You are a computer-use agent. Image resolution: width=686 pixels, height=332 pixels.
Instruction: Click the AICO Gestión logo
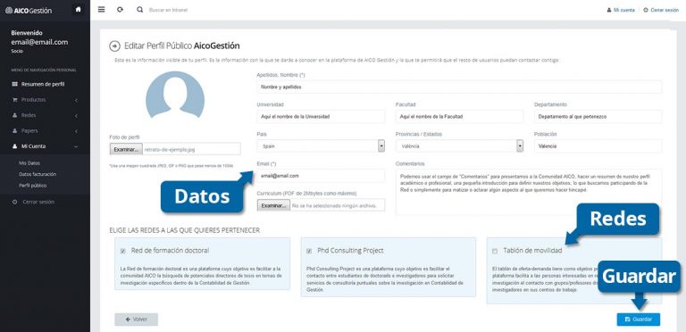coord(29,10)
